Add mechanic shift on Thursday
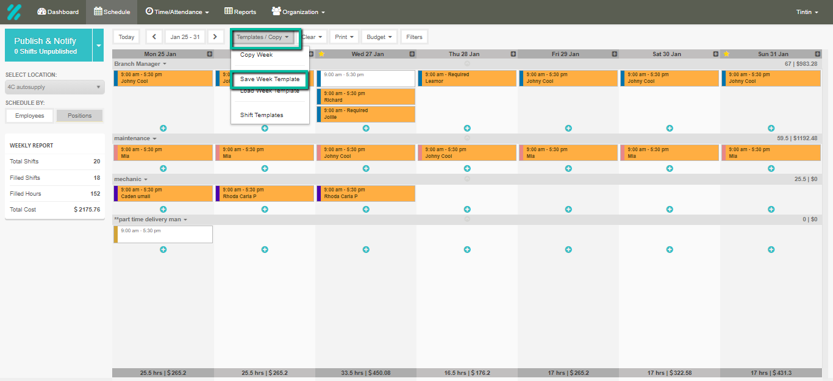The height and width of the screenshot is (381, 833). [467, 209]
